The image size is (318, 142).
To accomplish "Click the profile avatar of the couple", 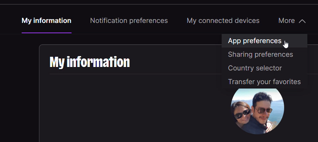I will coord(257,111).
